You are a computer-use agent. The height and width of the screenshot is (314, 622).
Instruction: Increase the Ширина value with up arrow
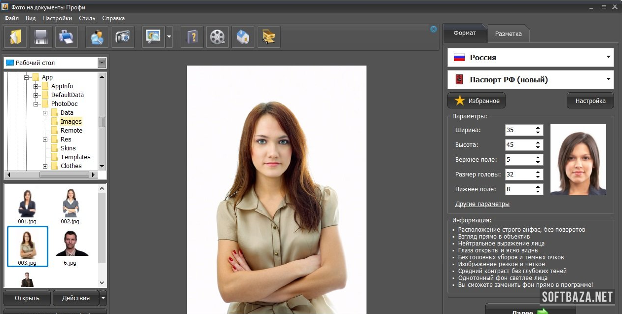tap(538, 128)
